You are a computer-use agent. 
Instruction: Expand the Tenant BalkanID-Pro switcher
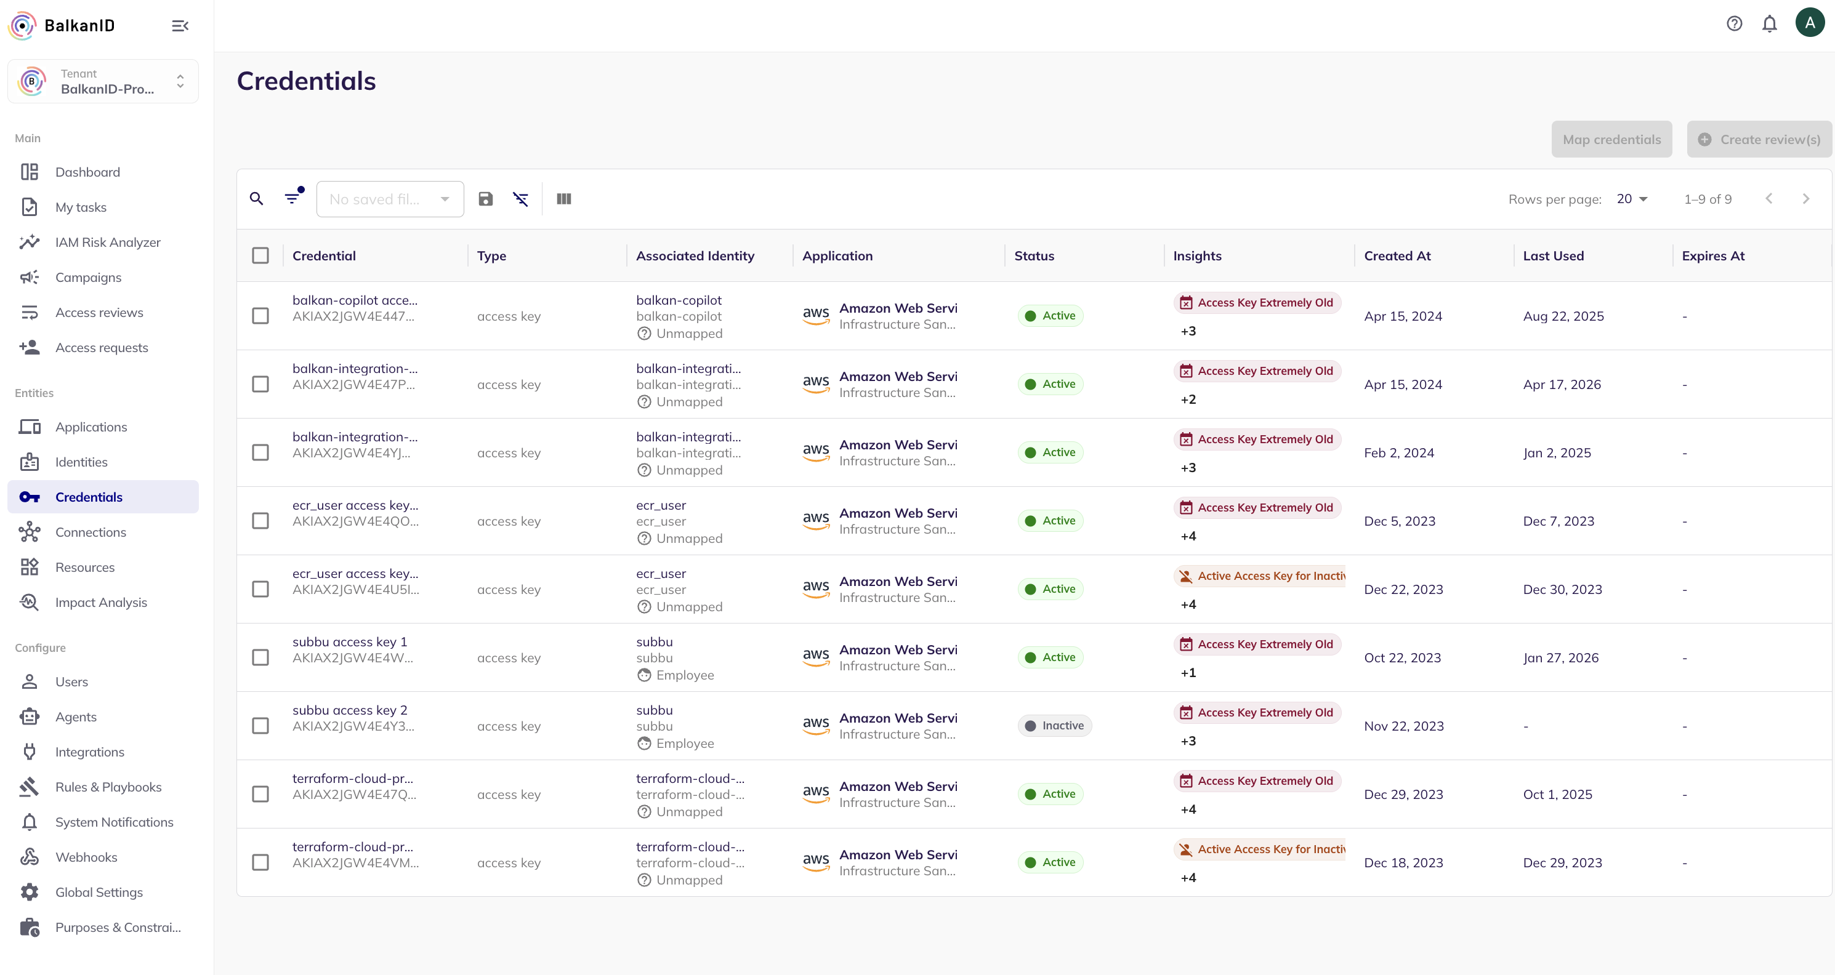tap(103, 81)
